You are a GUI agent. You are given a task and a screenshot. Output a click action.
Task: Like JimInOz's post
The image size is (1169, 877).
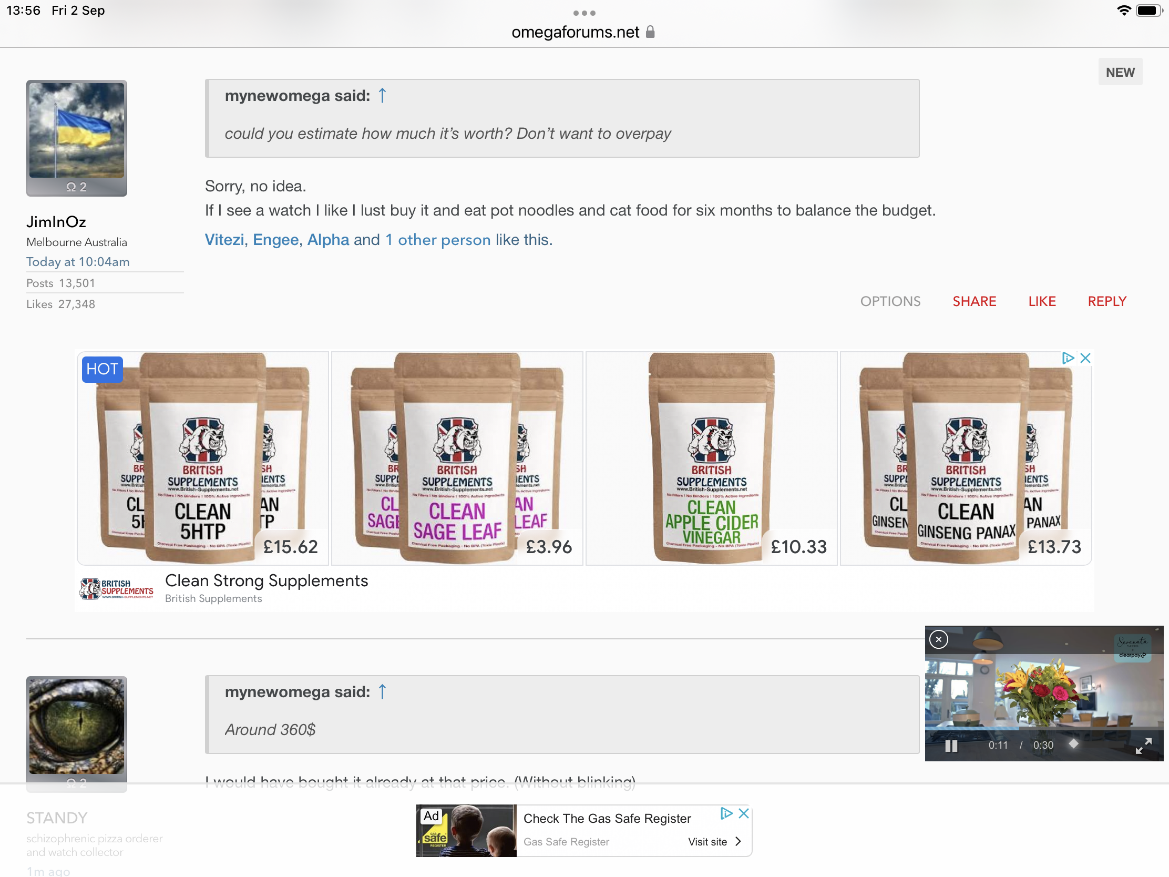click(x=1042, y=301)
